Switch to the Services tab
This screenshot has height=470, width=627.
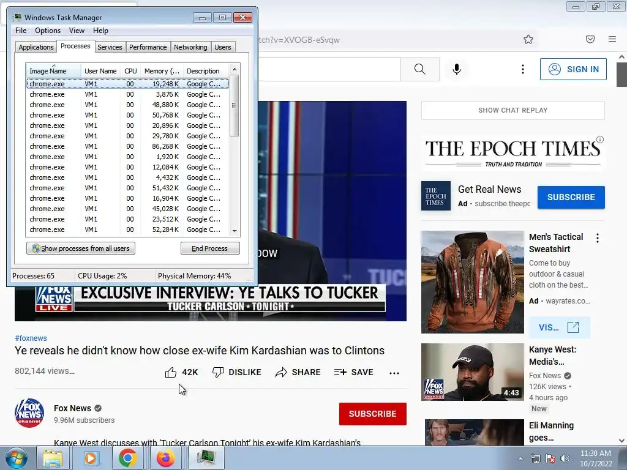(110, 47)
